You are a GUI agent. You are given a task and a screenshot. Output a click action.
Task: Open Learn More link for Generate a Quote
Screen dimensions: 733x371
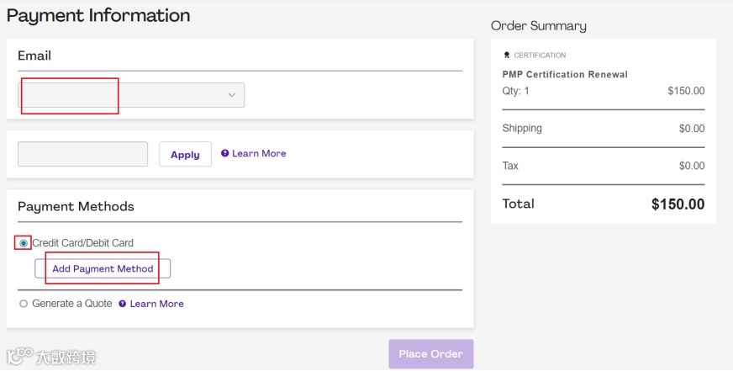(157, 304)
